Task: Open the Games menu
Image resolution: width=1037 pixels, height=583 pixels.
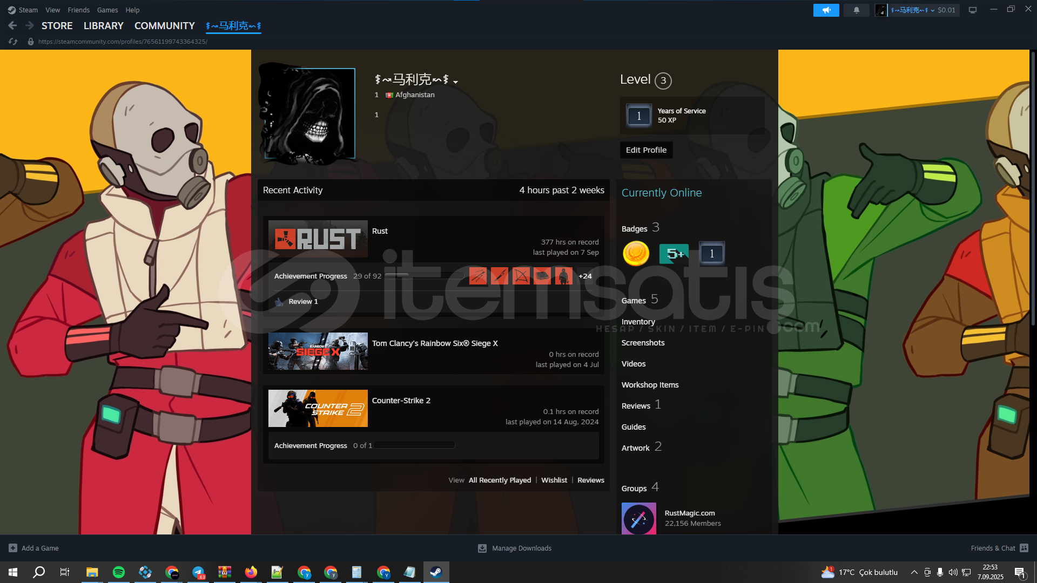Action: 107,10
